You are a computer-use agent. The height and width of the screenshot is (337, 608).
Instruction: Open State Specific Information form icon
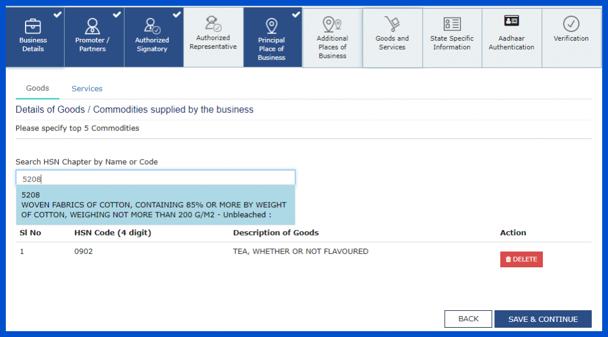tap(452, 24)
